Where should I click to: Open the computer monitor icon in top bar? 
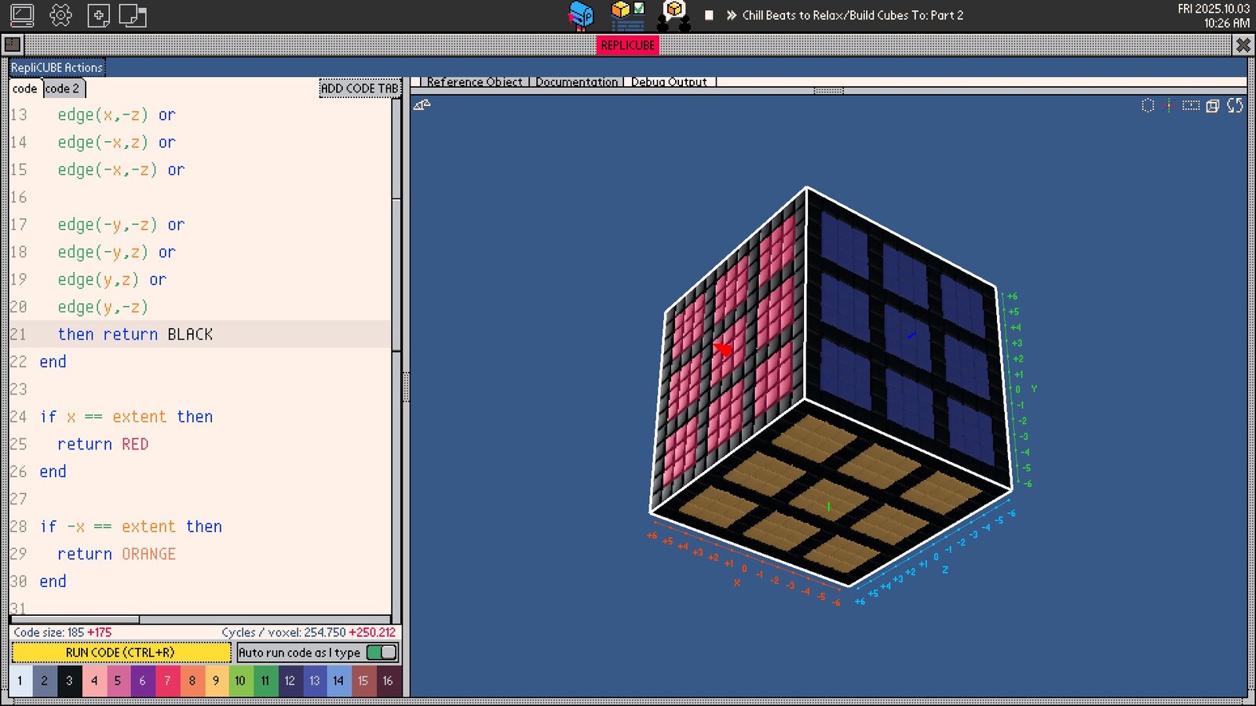[x=22, y=15]
